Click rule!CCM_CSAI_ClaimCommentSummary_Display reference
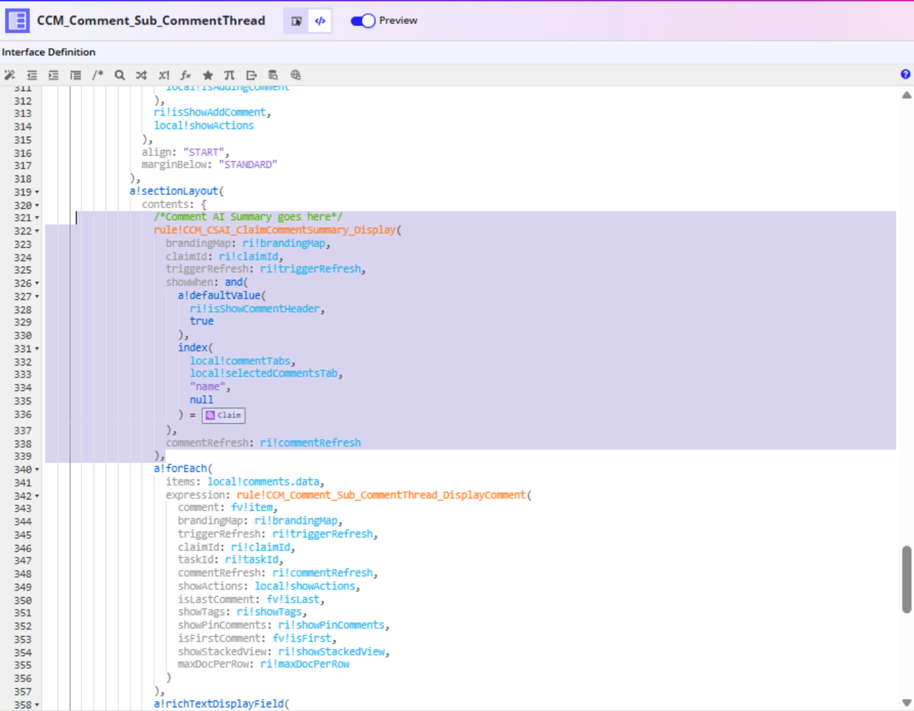914x711 pixels. point(275,230)
